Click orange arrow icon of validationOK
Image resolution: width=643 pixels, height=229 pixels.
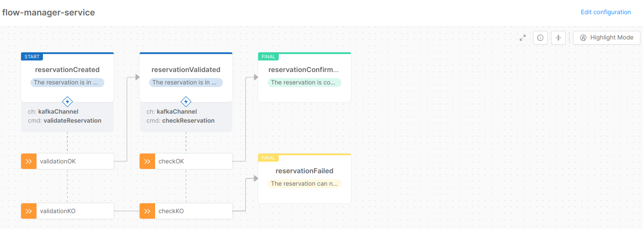[29, 161]
